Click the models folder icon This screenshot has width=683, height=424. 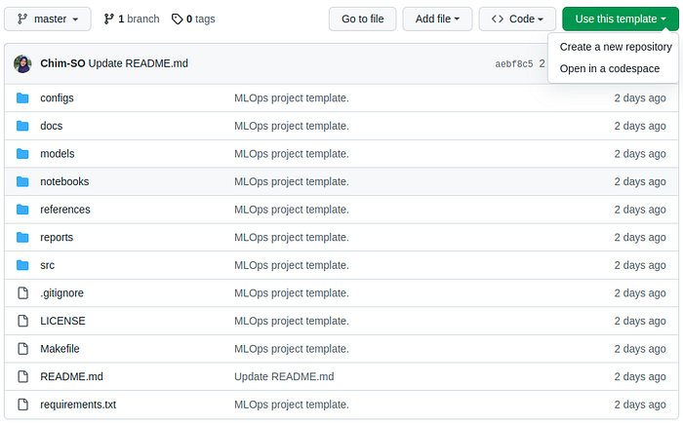coord(22,154)
